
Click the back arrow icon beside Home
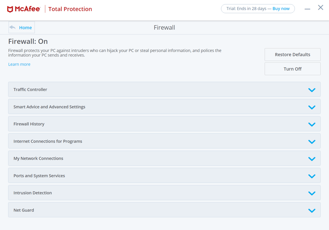[x=13, y=27]
